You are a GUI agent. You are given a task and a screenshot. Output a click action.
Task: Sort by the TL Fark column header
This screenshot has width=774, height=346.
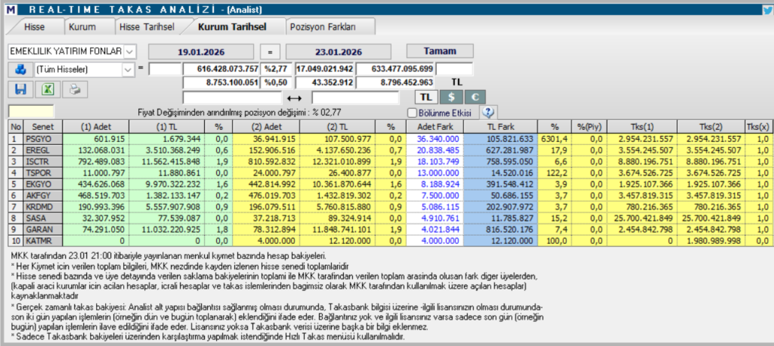(499, 127)
